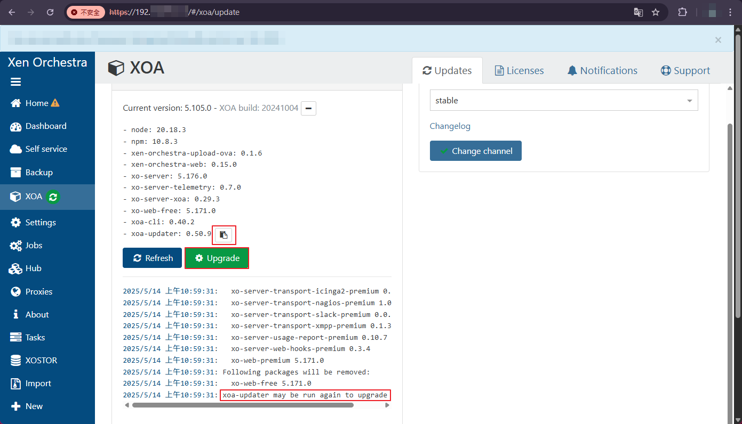
Task: Click the 'Current version: 5.105.0' text
Action: (x=168, y=108)
